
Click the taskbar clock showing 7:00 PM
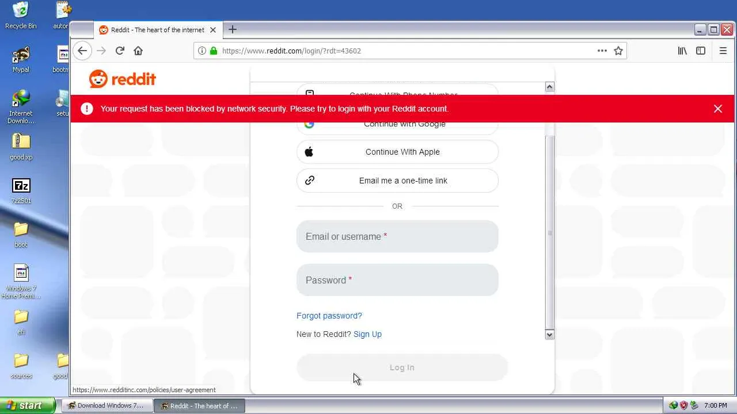716,405
